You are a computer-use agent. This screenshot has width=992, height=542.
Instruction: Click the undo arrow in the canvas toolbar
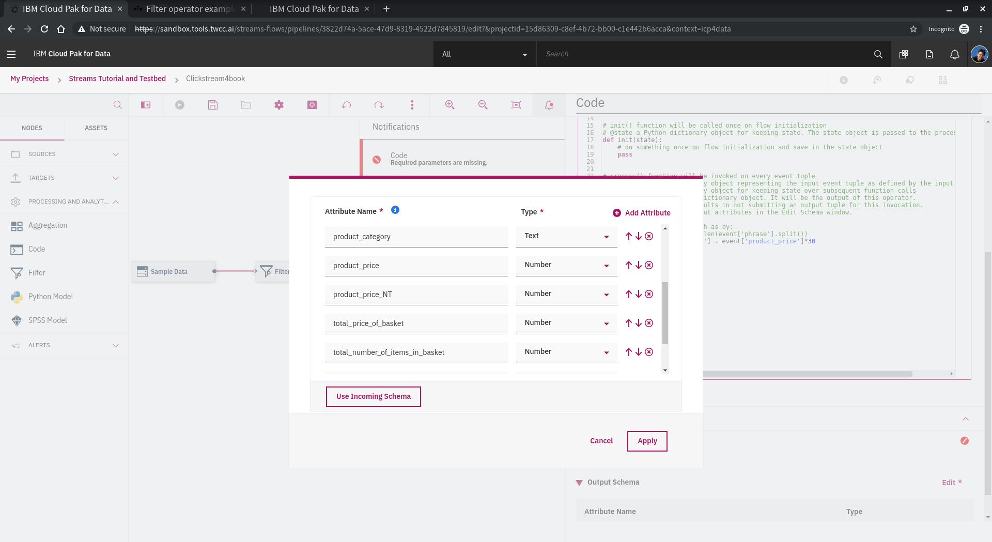tap(346, 105)
